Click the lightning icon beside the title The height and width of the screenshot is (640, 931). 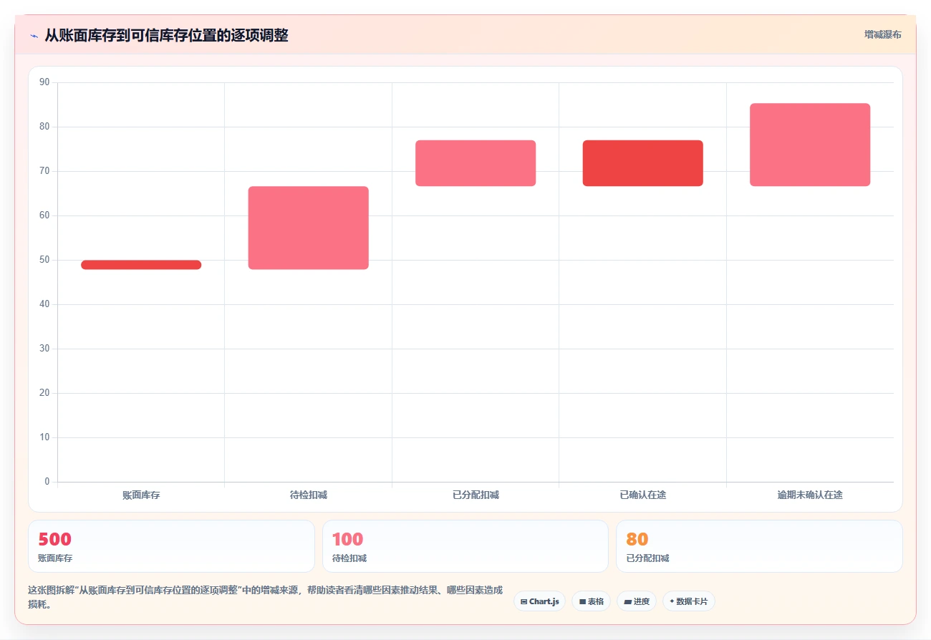pos(34,36)
